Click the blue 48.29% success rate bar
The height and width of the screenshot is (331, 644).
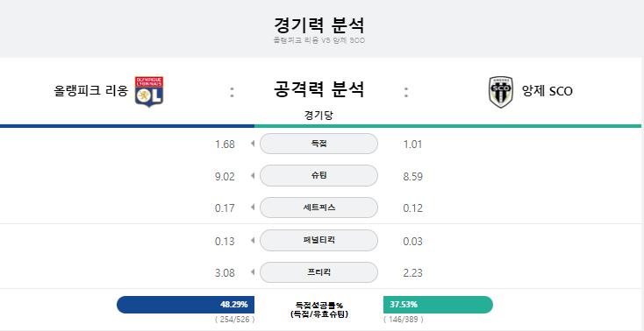pyautogui.click(x=186, y=305)
